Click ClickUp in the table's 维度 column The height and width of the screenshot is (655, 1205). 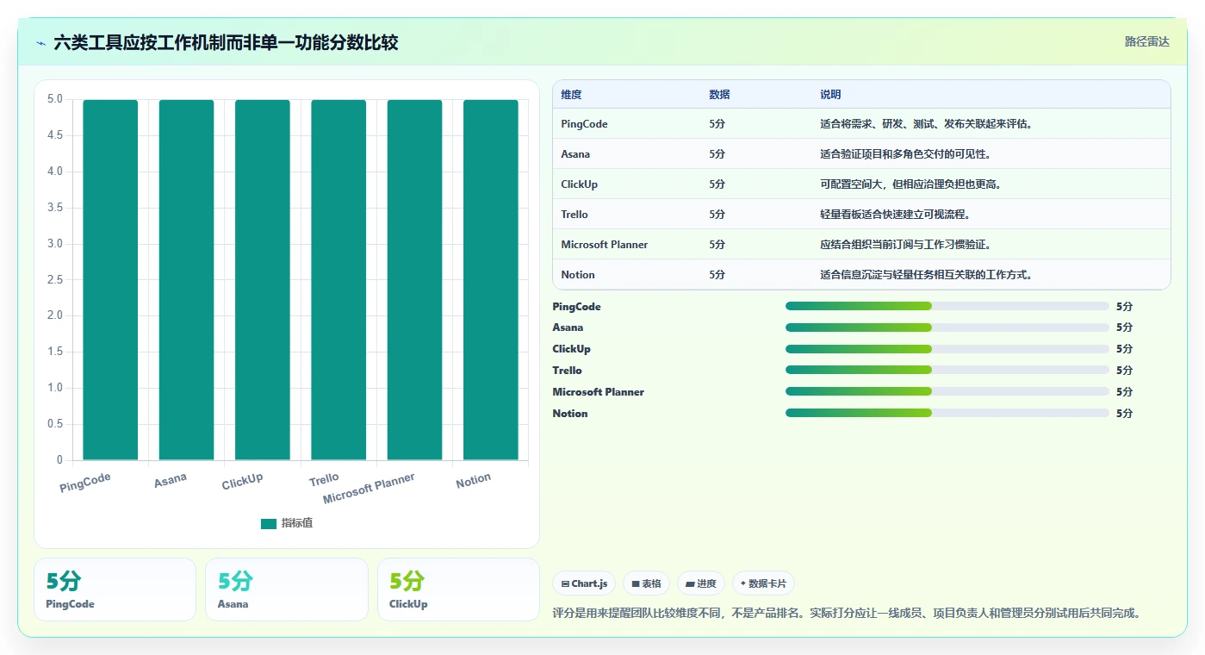(x=579, y=184)
